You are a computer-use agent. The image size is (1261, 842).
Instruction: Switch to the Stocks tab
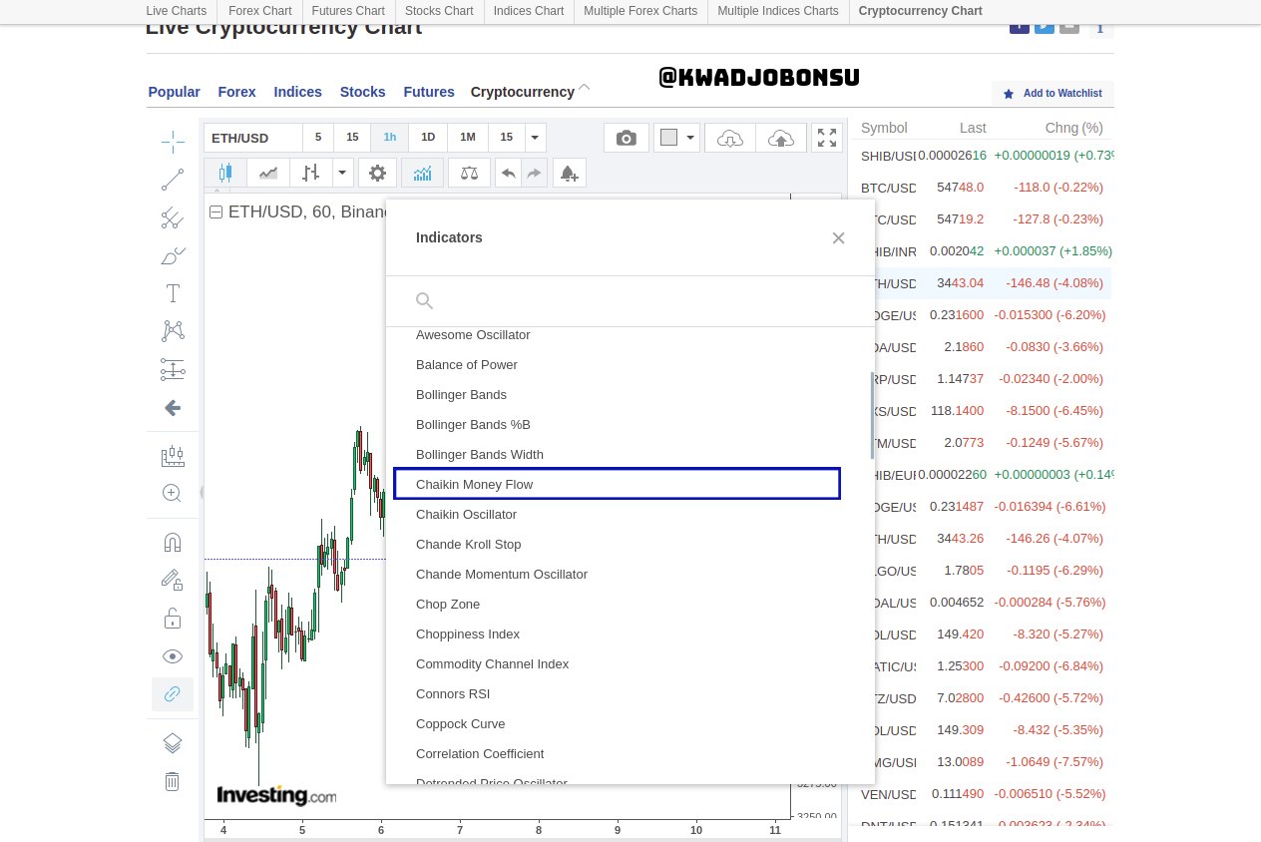coord(362,92)
